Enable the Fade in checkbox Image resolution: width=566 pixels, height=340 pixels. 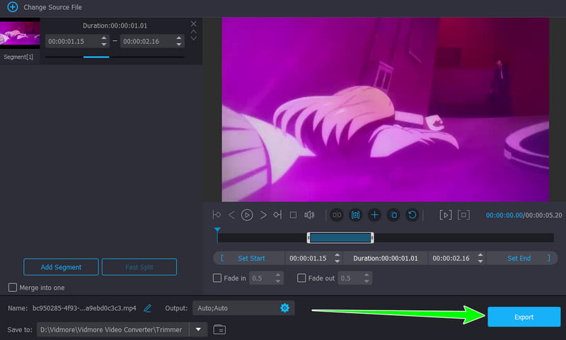217,278
